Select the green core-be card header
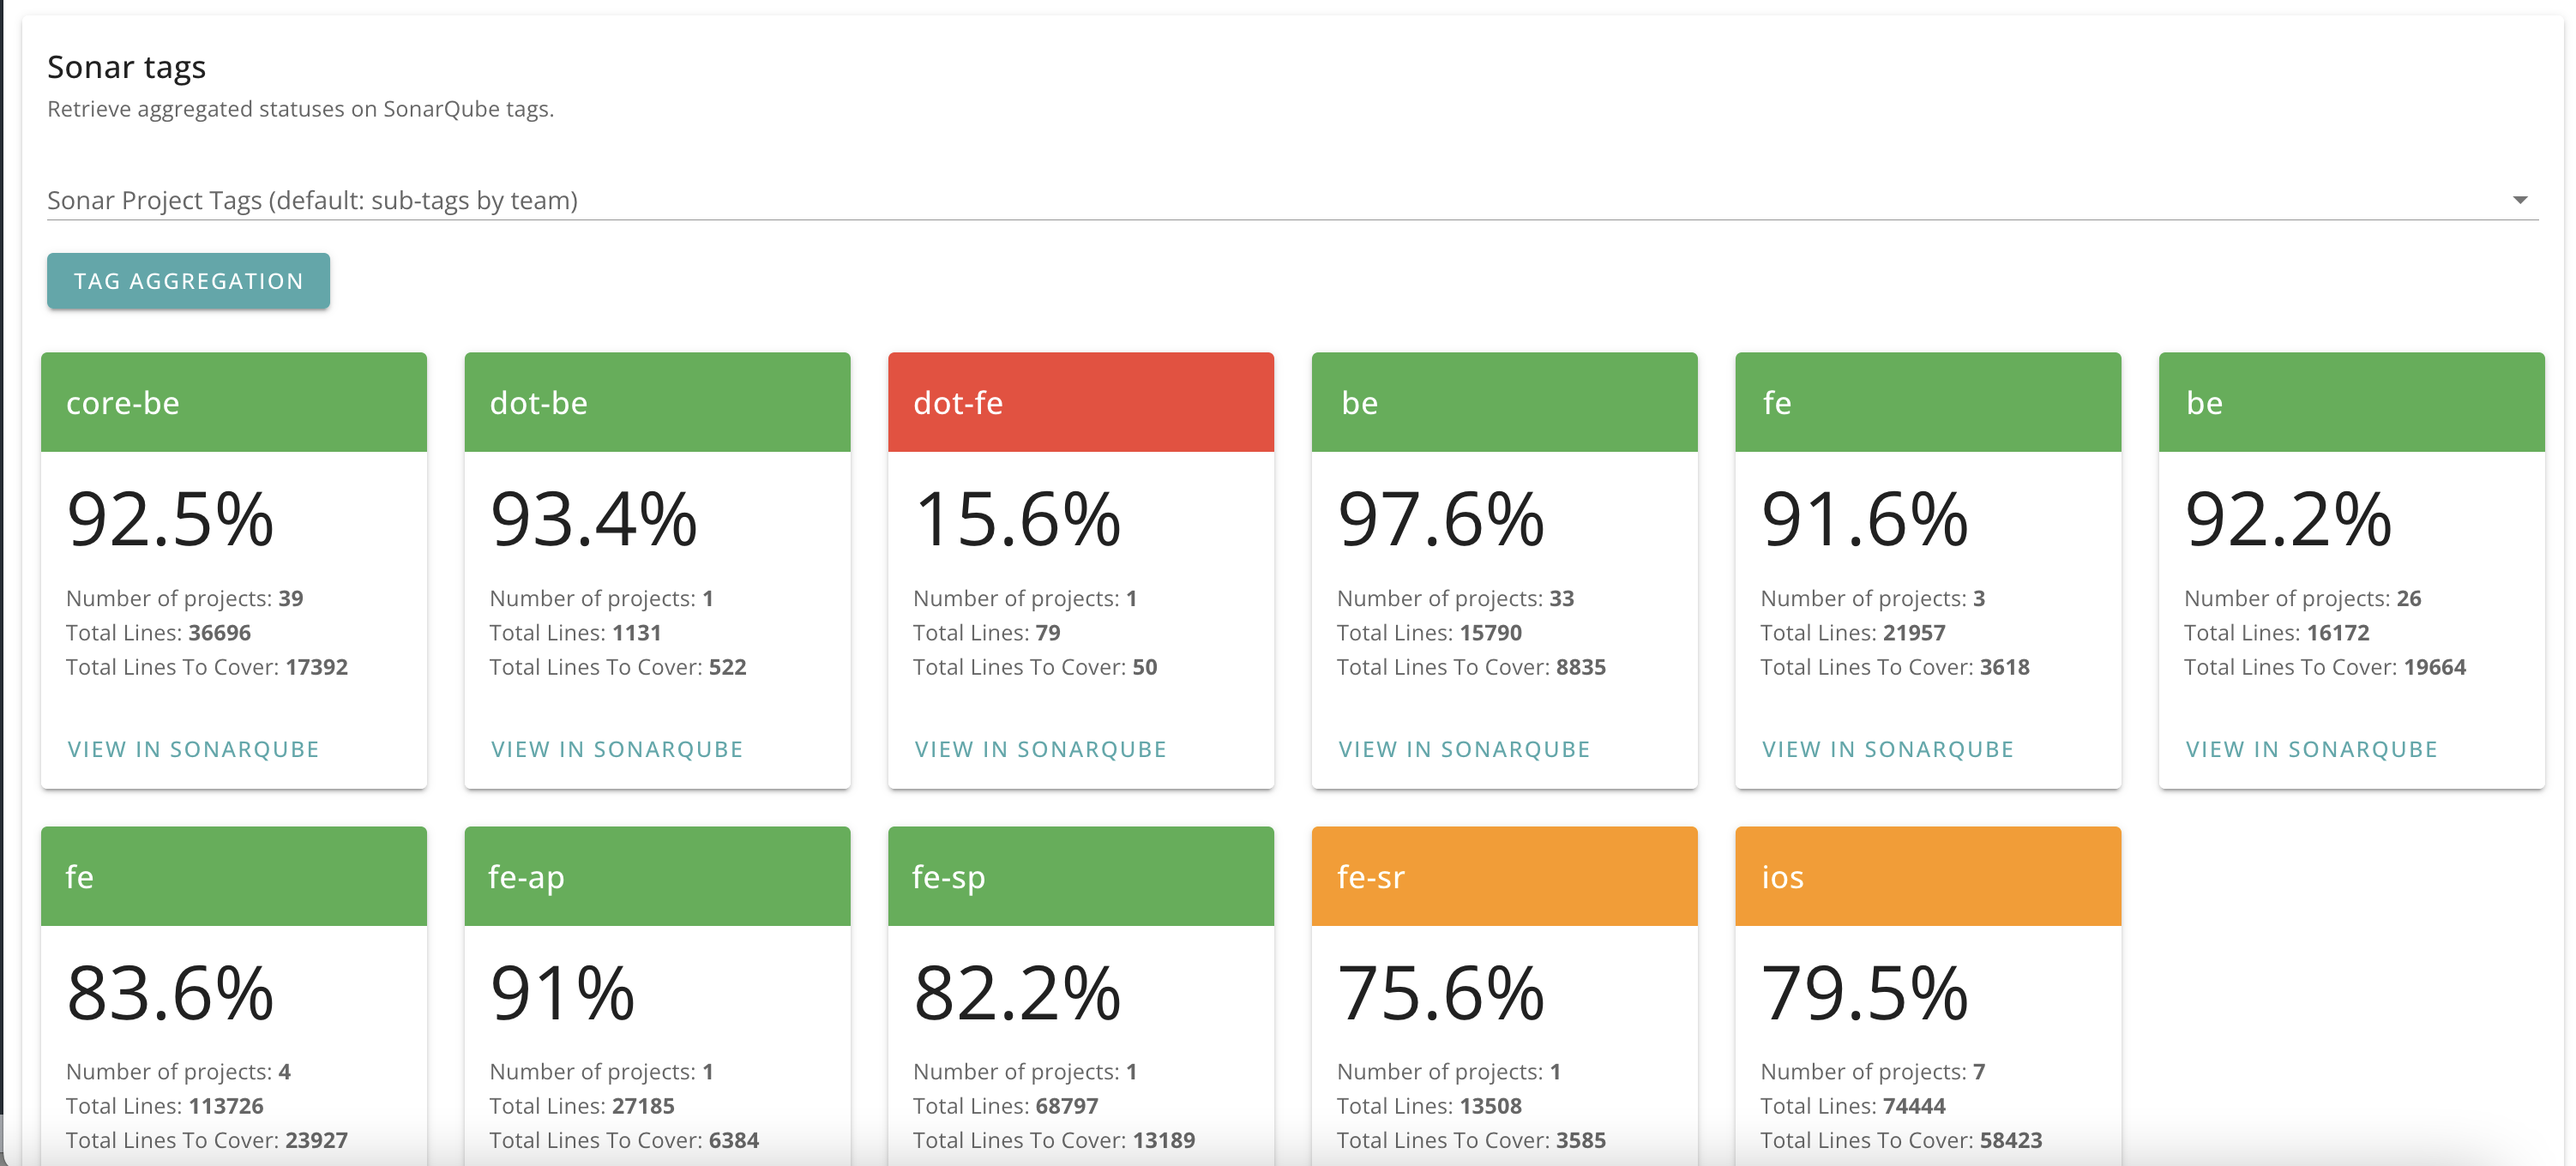Image resolution: width=2576 pixels, height=1166 pixels. point(234,402)
